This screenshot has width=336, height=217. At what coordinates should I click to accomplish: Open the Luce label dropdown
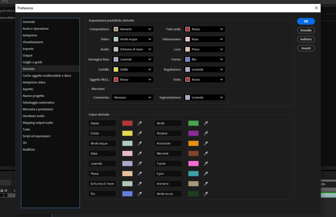204,49
